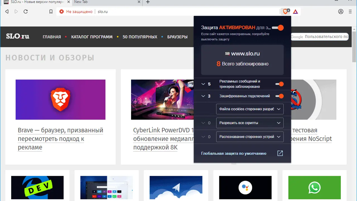The width and height of the screenshot is (357, 201).
Task: Go back using the back arrow
Action: 7,11
